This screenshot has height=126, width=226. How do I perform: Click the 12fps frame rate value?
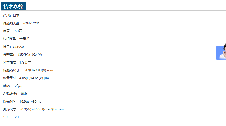click(17, 86)
